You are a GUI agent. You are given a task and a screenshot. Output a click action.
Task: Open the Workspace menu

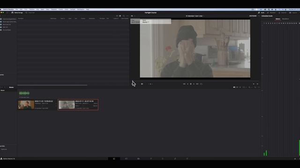coord(81,9)
